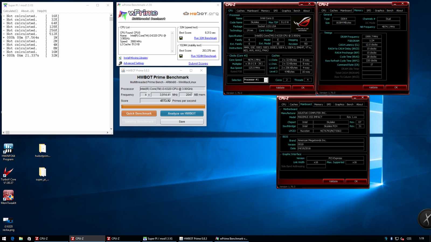Screen dimensions: 431x242
Task: Launch MemTweakIt from the desktop
Action: click(8, 197)
